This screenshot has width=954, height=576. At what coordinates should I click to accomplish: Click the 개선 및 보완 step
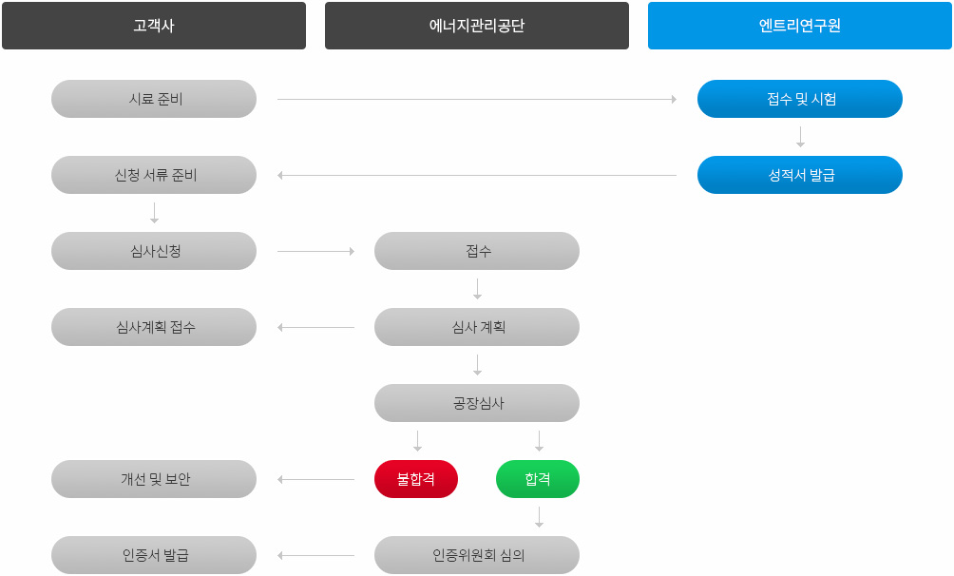coord(154,479)
